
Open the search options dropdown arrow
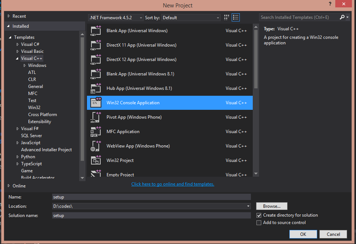tap(347, 17)
